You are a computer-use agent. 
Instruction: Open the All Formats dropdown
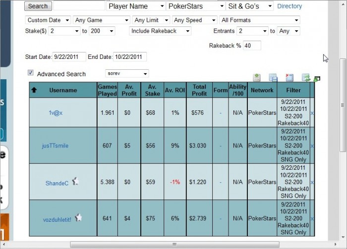pos(260,20)
